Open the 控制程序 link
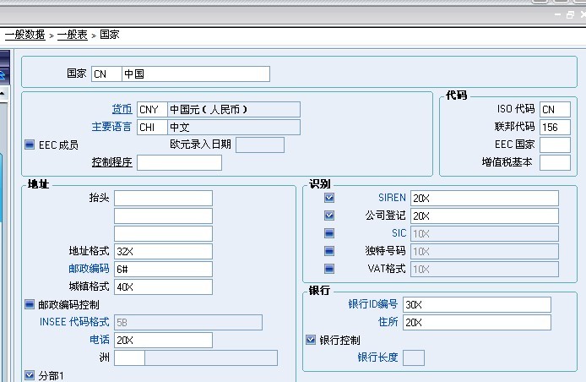The width and height of the screenshot is (586, 382). (111, 162)
